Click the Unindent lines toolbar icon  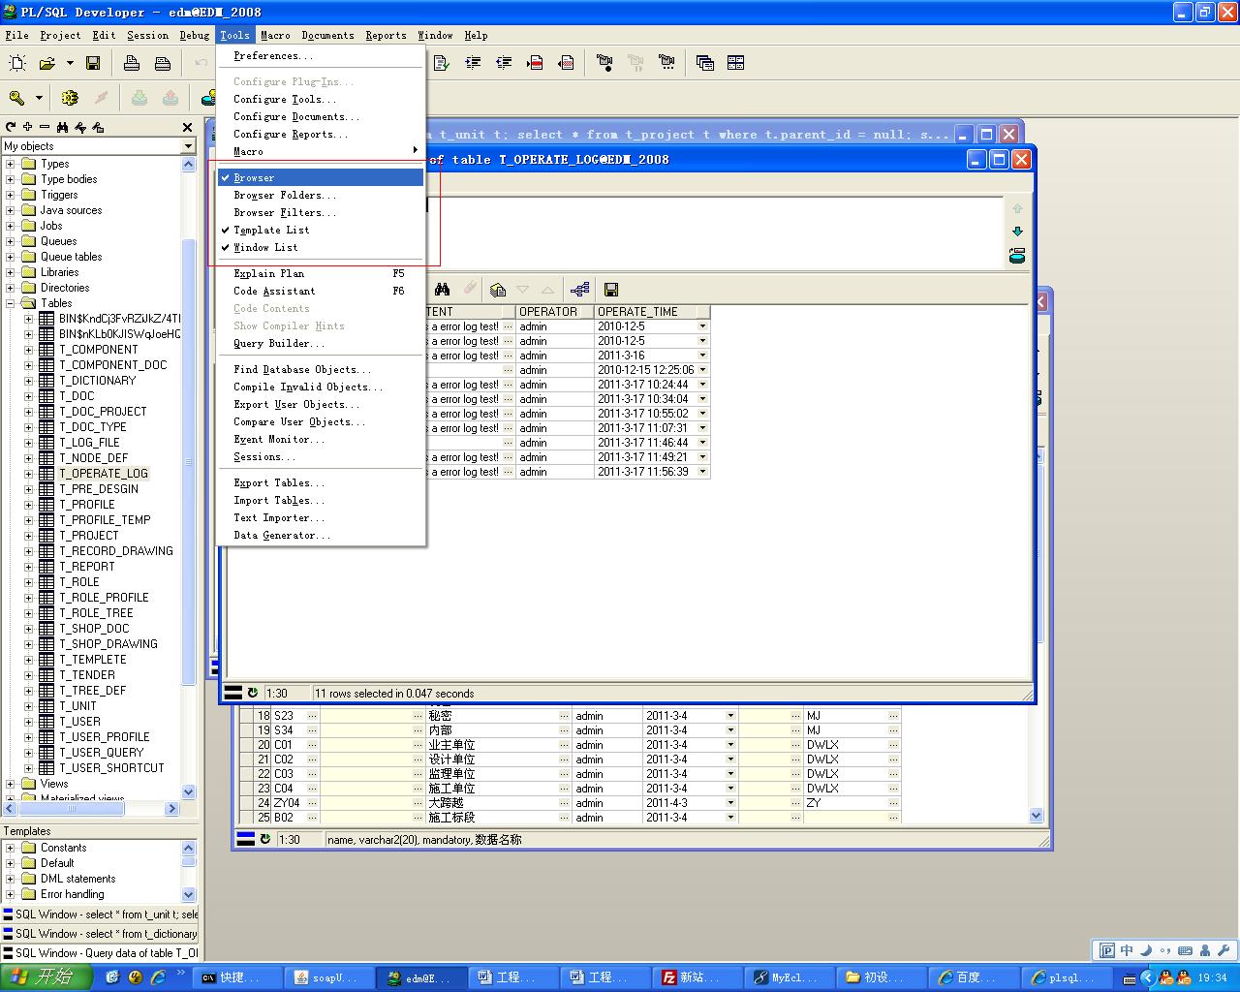tap(504, 63)
